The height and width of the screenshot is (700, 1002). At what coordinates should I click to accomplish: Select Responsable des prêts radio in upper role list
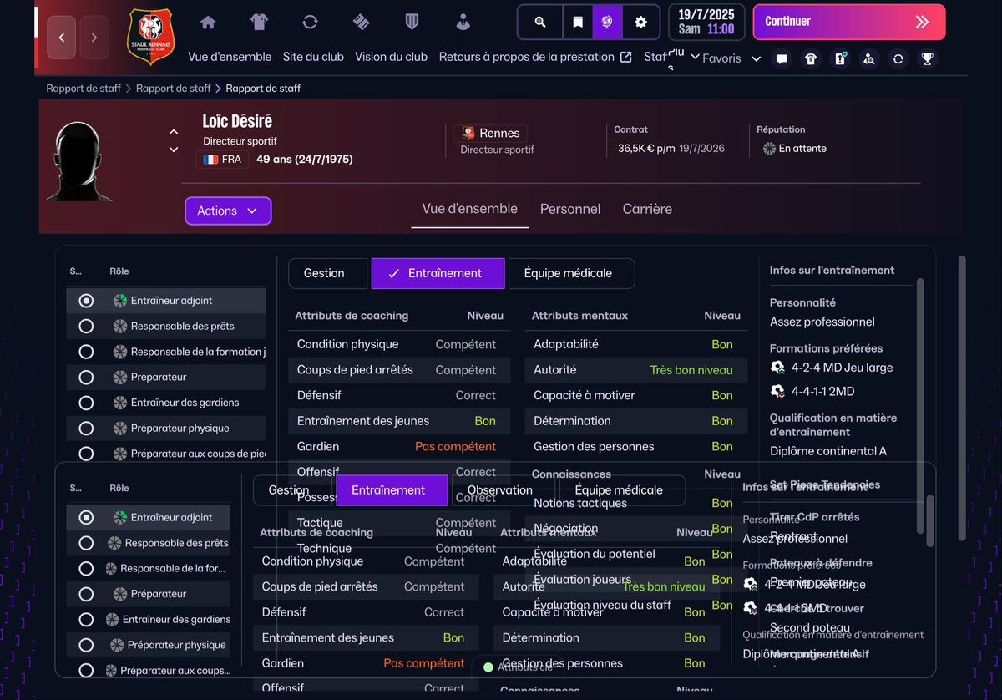coord(86,327)
